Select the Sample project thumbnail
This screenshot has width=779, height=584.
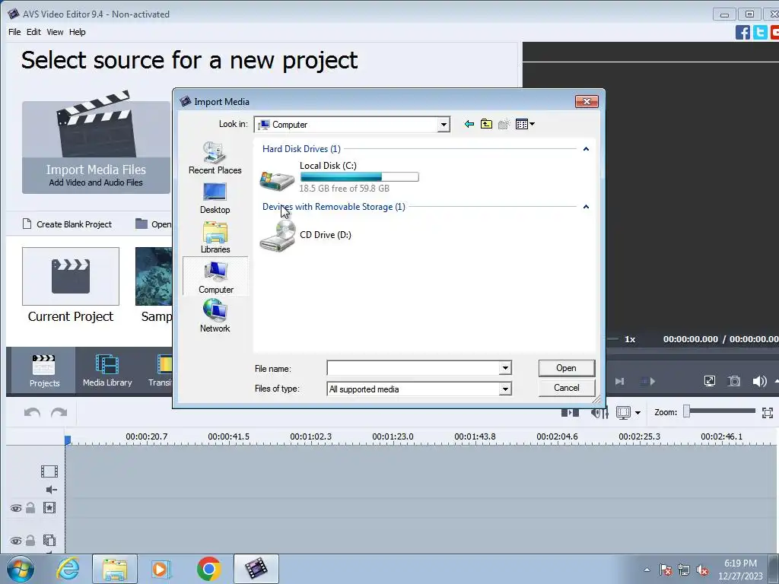pos(154,277)
